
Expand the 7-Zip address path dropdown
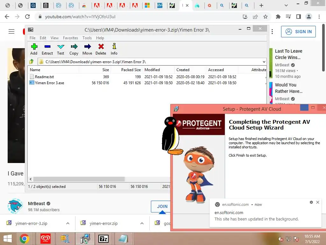click(264, 62)
